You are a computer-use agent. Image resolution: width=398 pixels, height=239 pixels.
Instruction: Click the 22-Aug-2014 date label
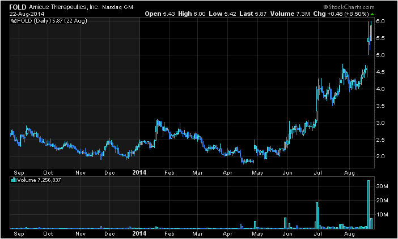(27, 14)
